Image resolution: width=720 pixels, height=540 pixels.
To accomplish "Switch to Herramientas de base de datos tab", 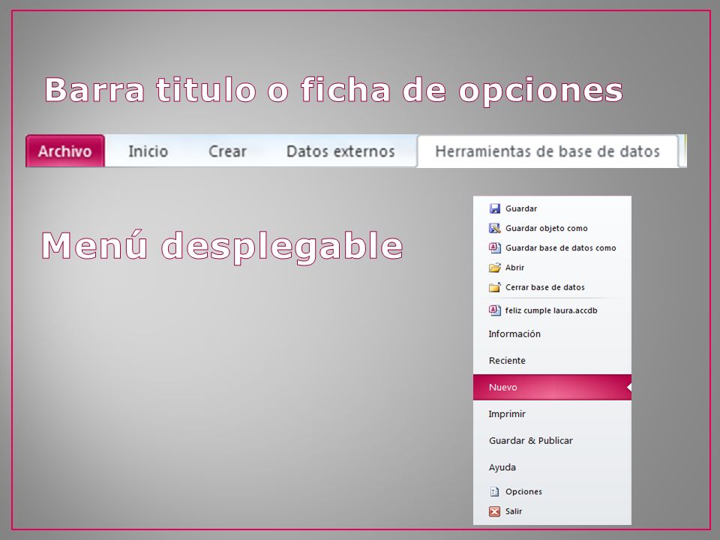I will coord(547,151).
